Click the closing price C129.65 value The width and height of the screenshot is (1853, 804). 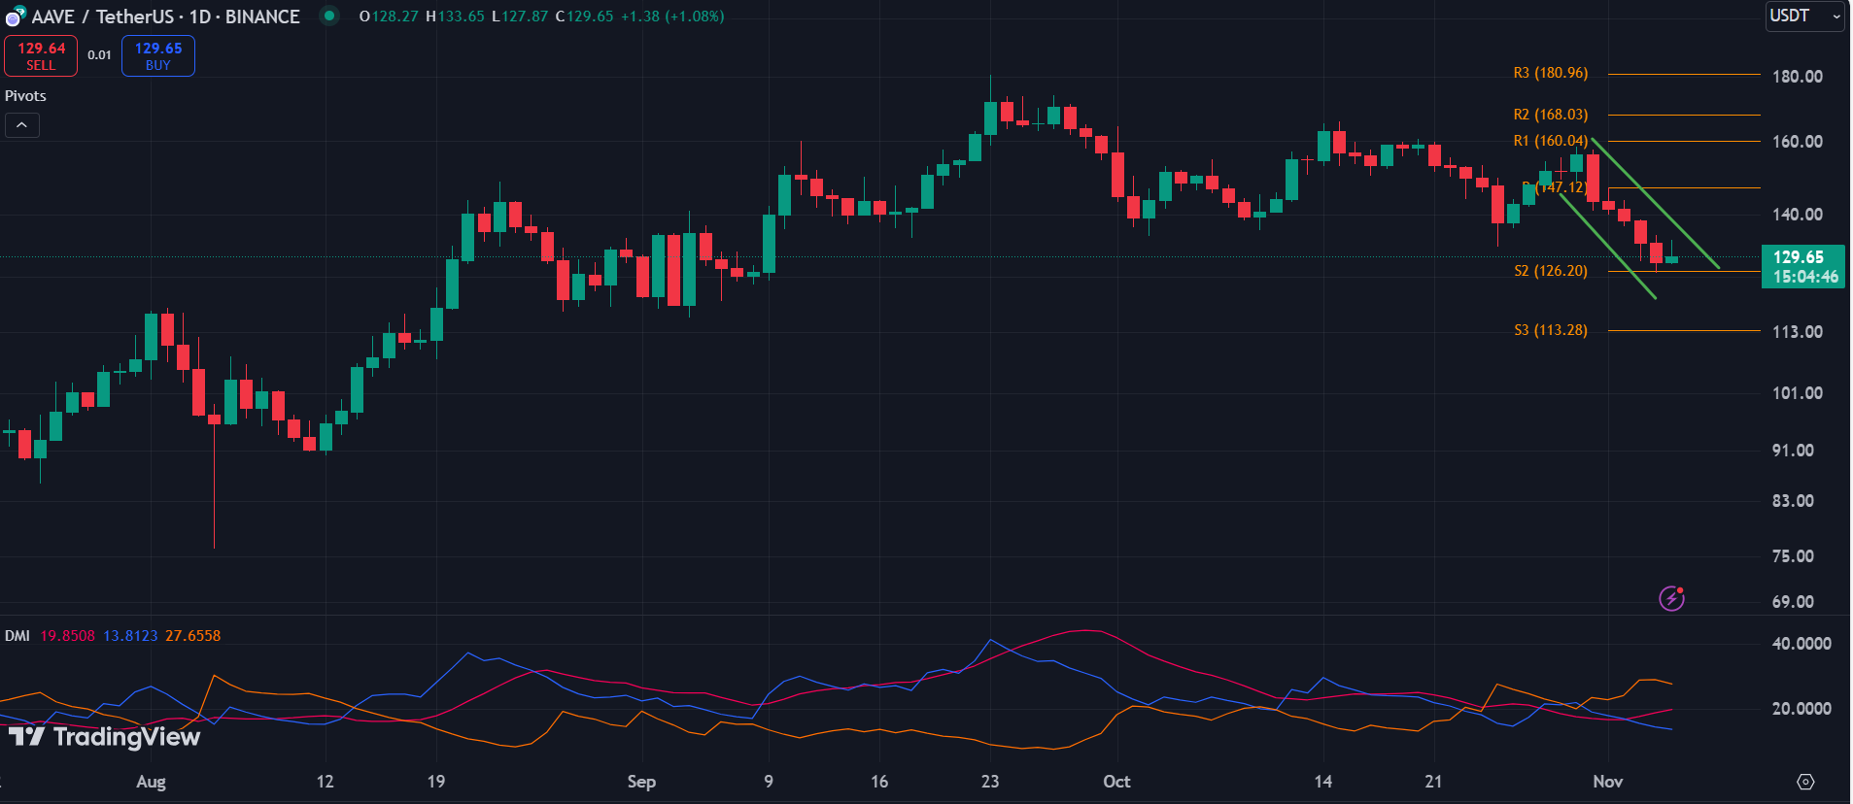[585, 17]
